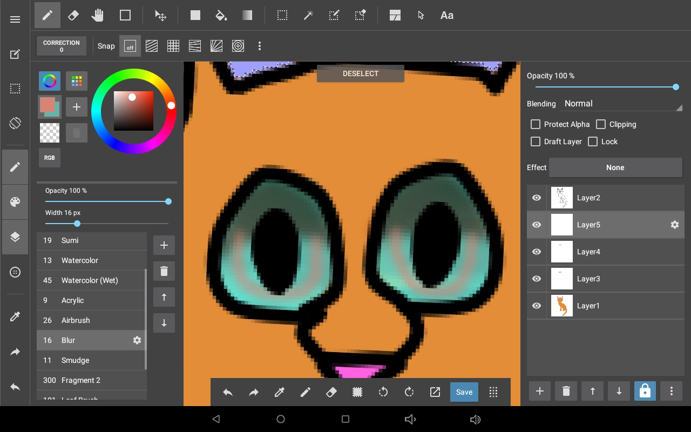
Task: Select the Eraser tool in top toolbar
Action: pyautogui.click(x=73, y=16)
